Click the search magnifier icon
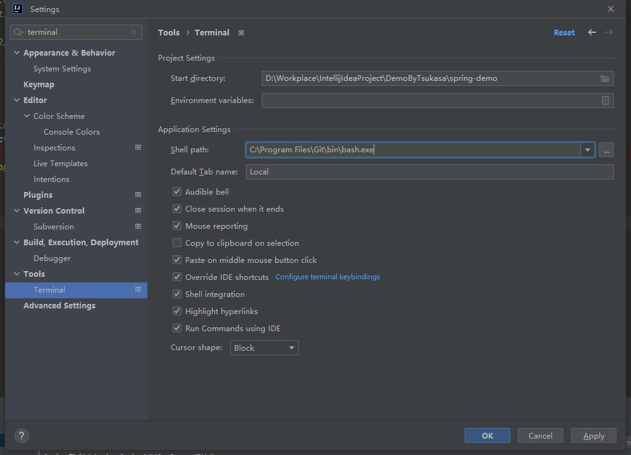Screen dimensions: 631x455 coord(18,32)
